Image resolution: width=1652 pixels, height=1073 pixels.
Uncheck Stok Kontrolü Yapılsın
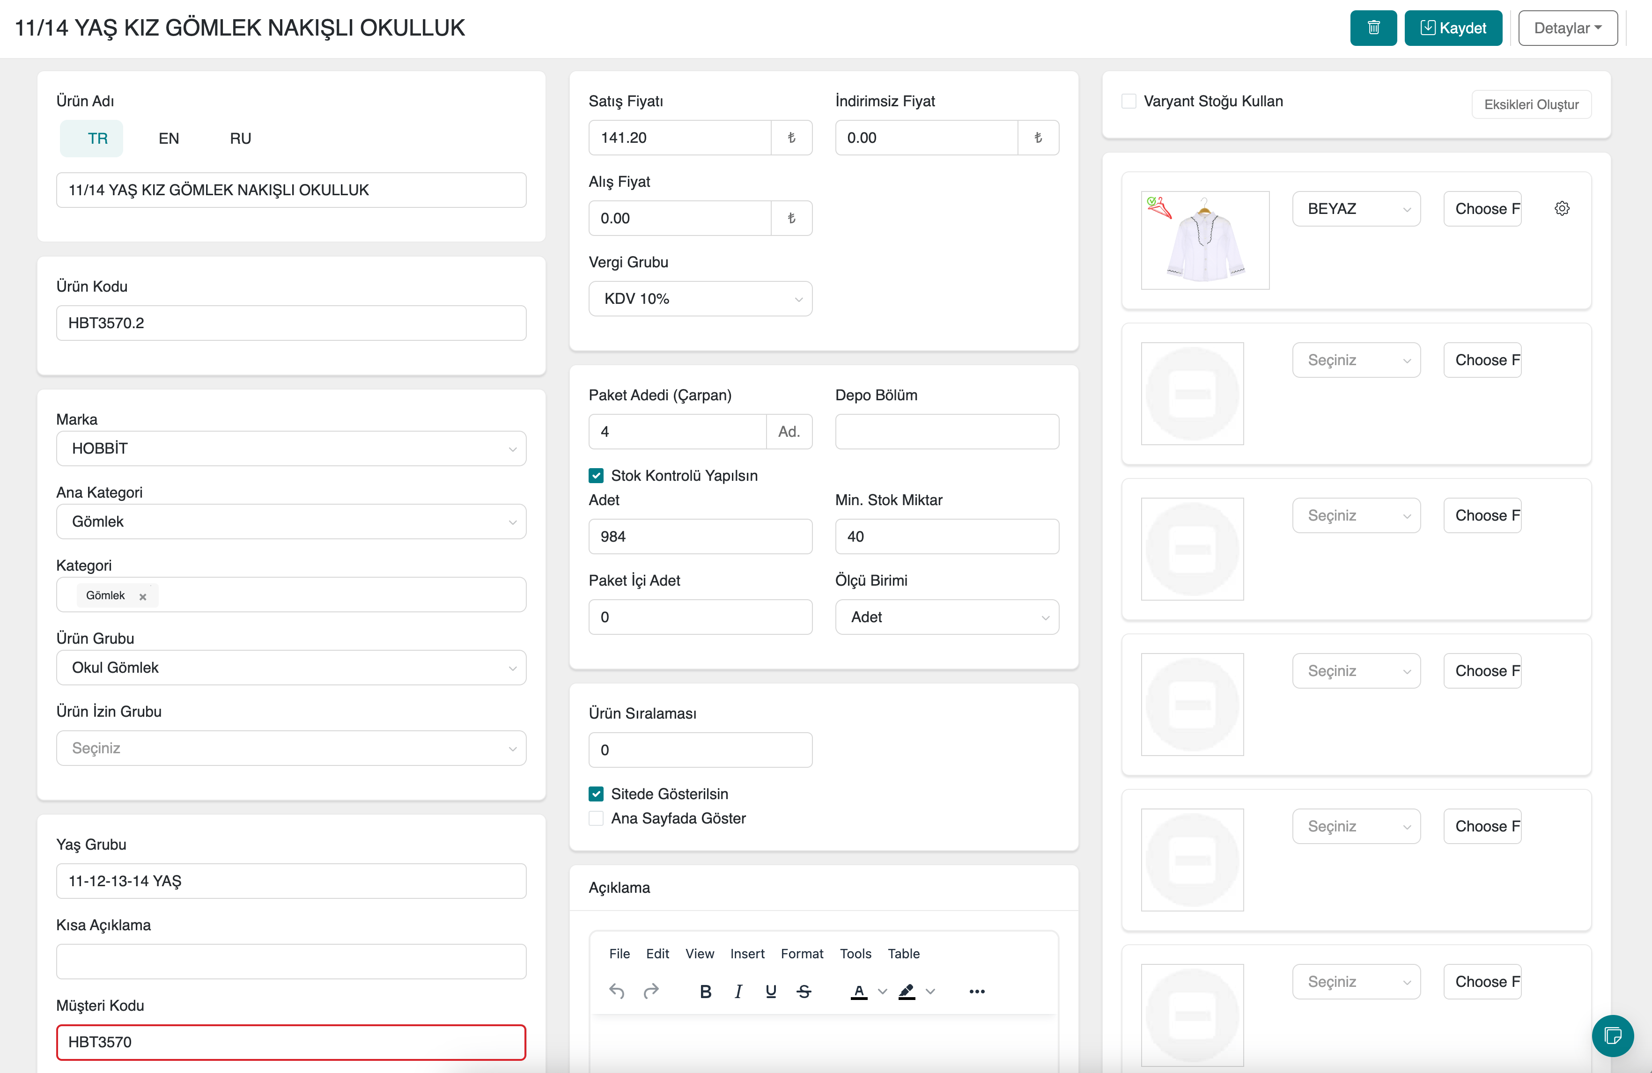[596, 476]
